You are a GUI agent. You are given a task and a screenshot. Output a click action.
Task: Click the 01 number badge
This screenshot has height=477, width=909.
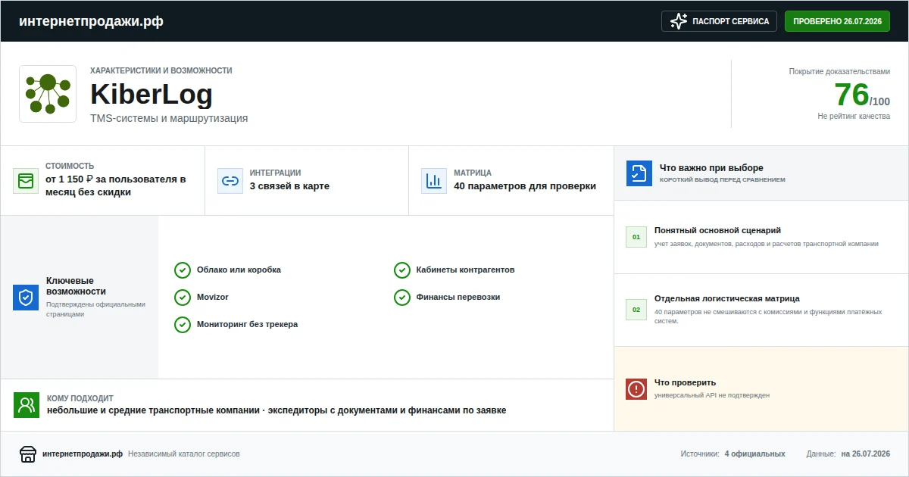[x=636, y=237]
